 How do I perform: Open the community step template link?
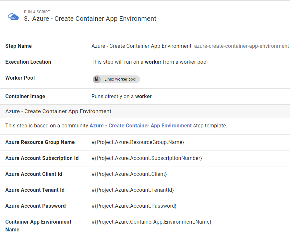click(x=140, y=126)
